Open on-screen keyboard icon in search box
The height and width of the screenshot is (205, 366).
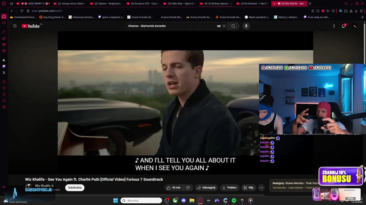(x=219, y=26)
